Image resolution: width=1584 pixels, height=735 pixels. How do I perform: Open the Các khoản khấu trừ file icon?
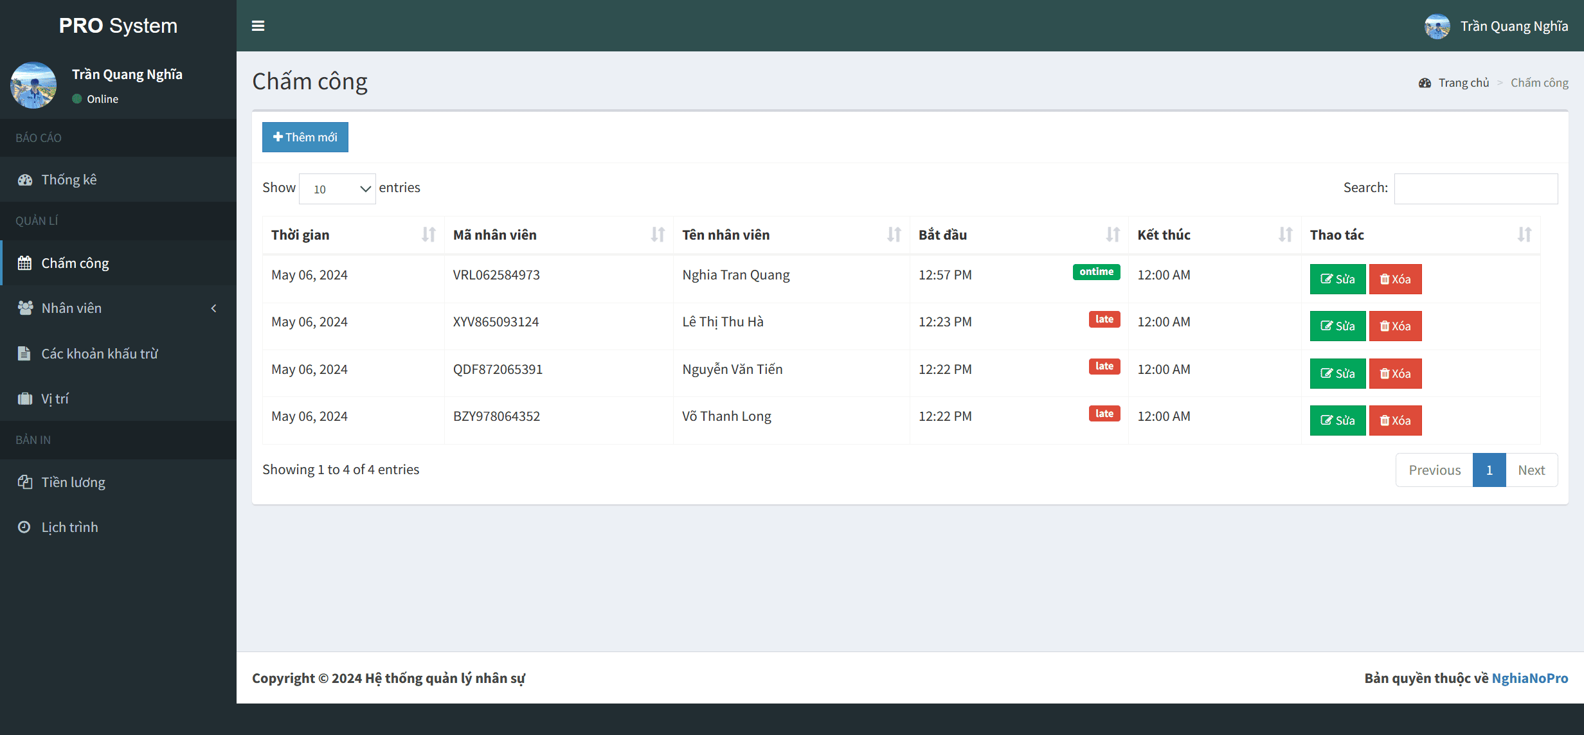[x=24, y=353]
